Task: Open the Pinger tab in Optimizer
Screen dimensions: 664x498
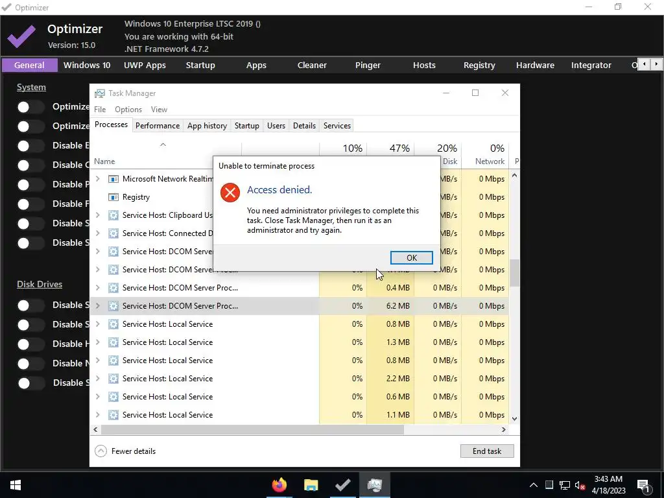Action: click(x=368, y=65)
